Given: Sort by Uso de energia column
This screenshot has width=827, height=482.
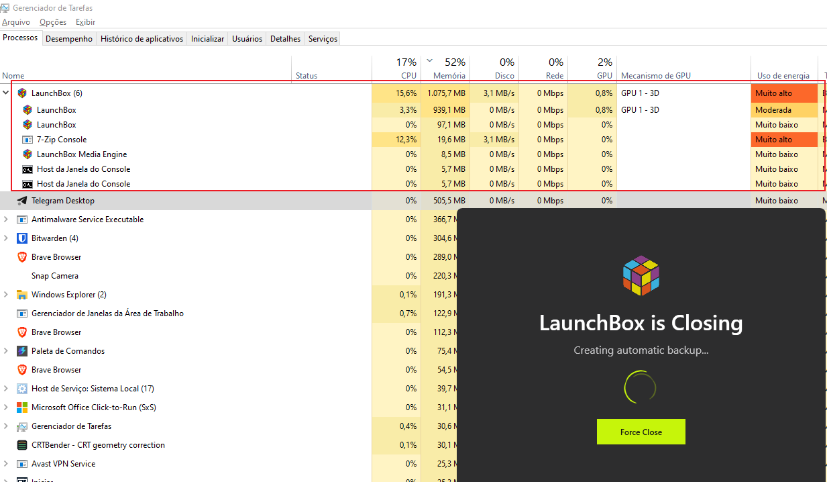Looking at the screenshot, I should pyautogui.click(x=784, y=68).
